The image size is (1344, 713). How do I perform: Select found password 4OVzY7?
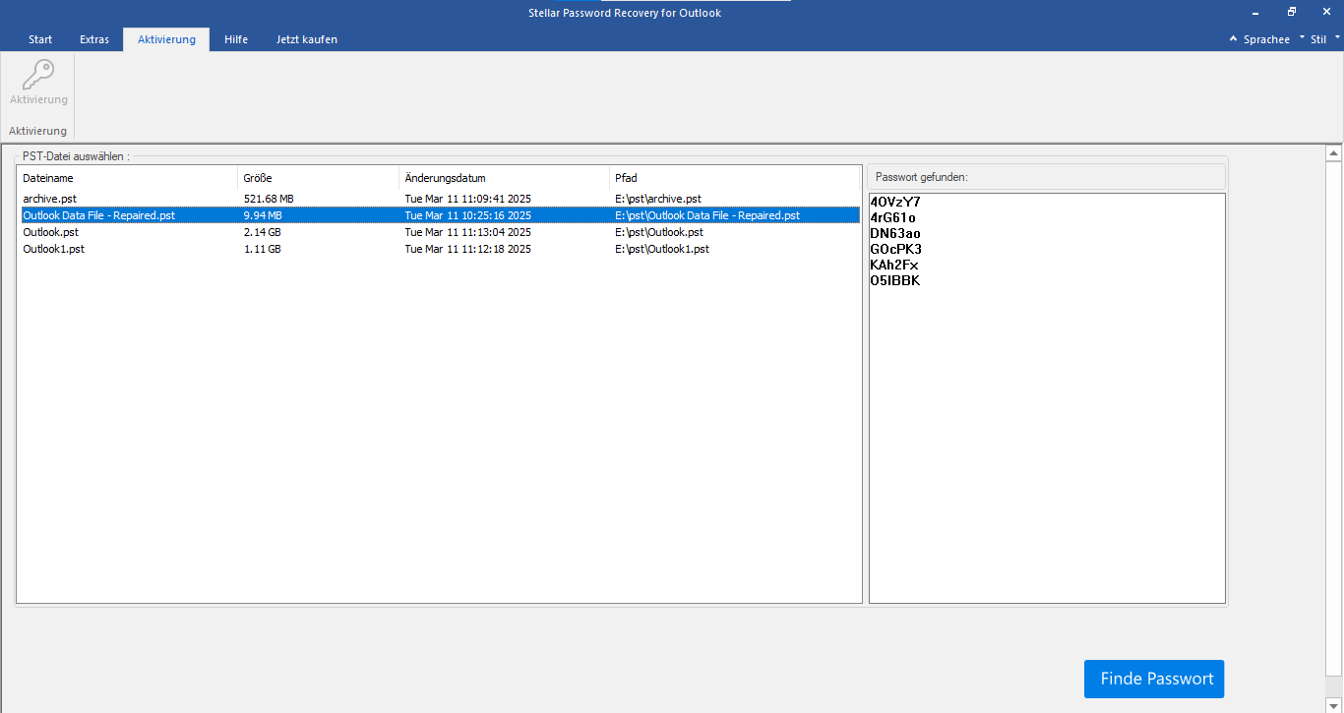(x=895, y=202)
